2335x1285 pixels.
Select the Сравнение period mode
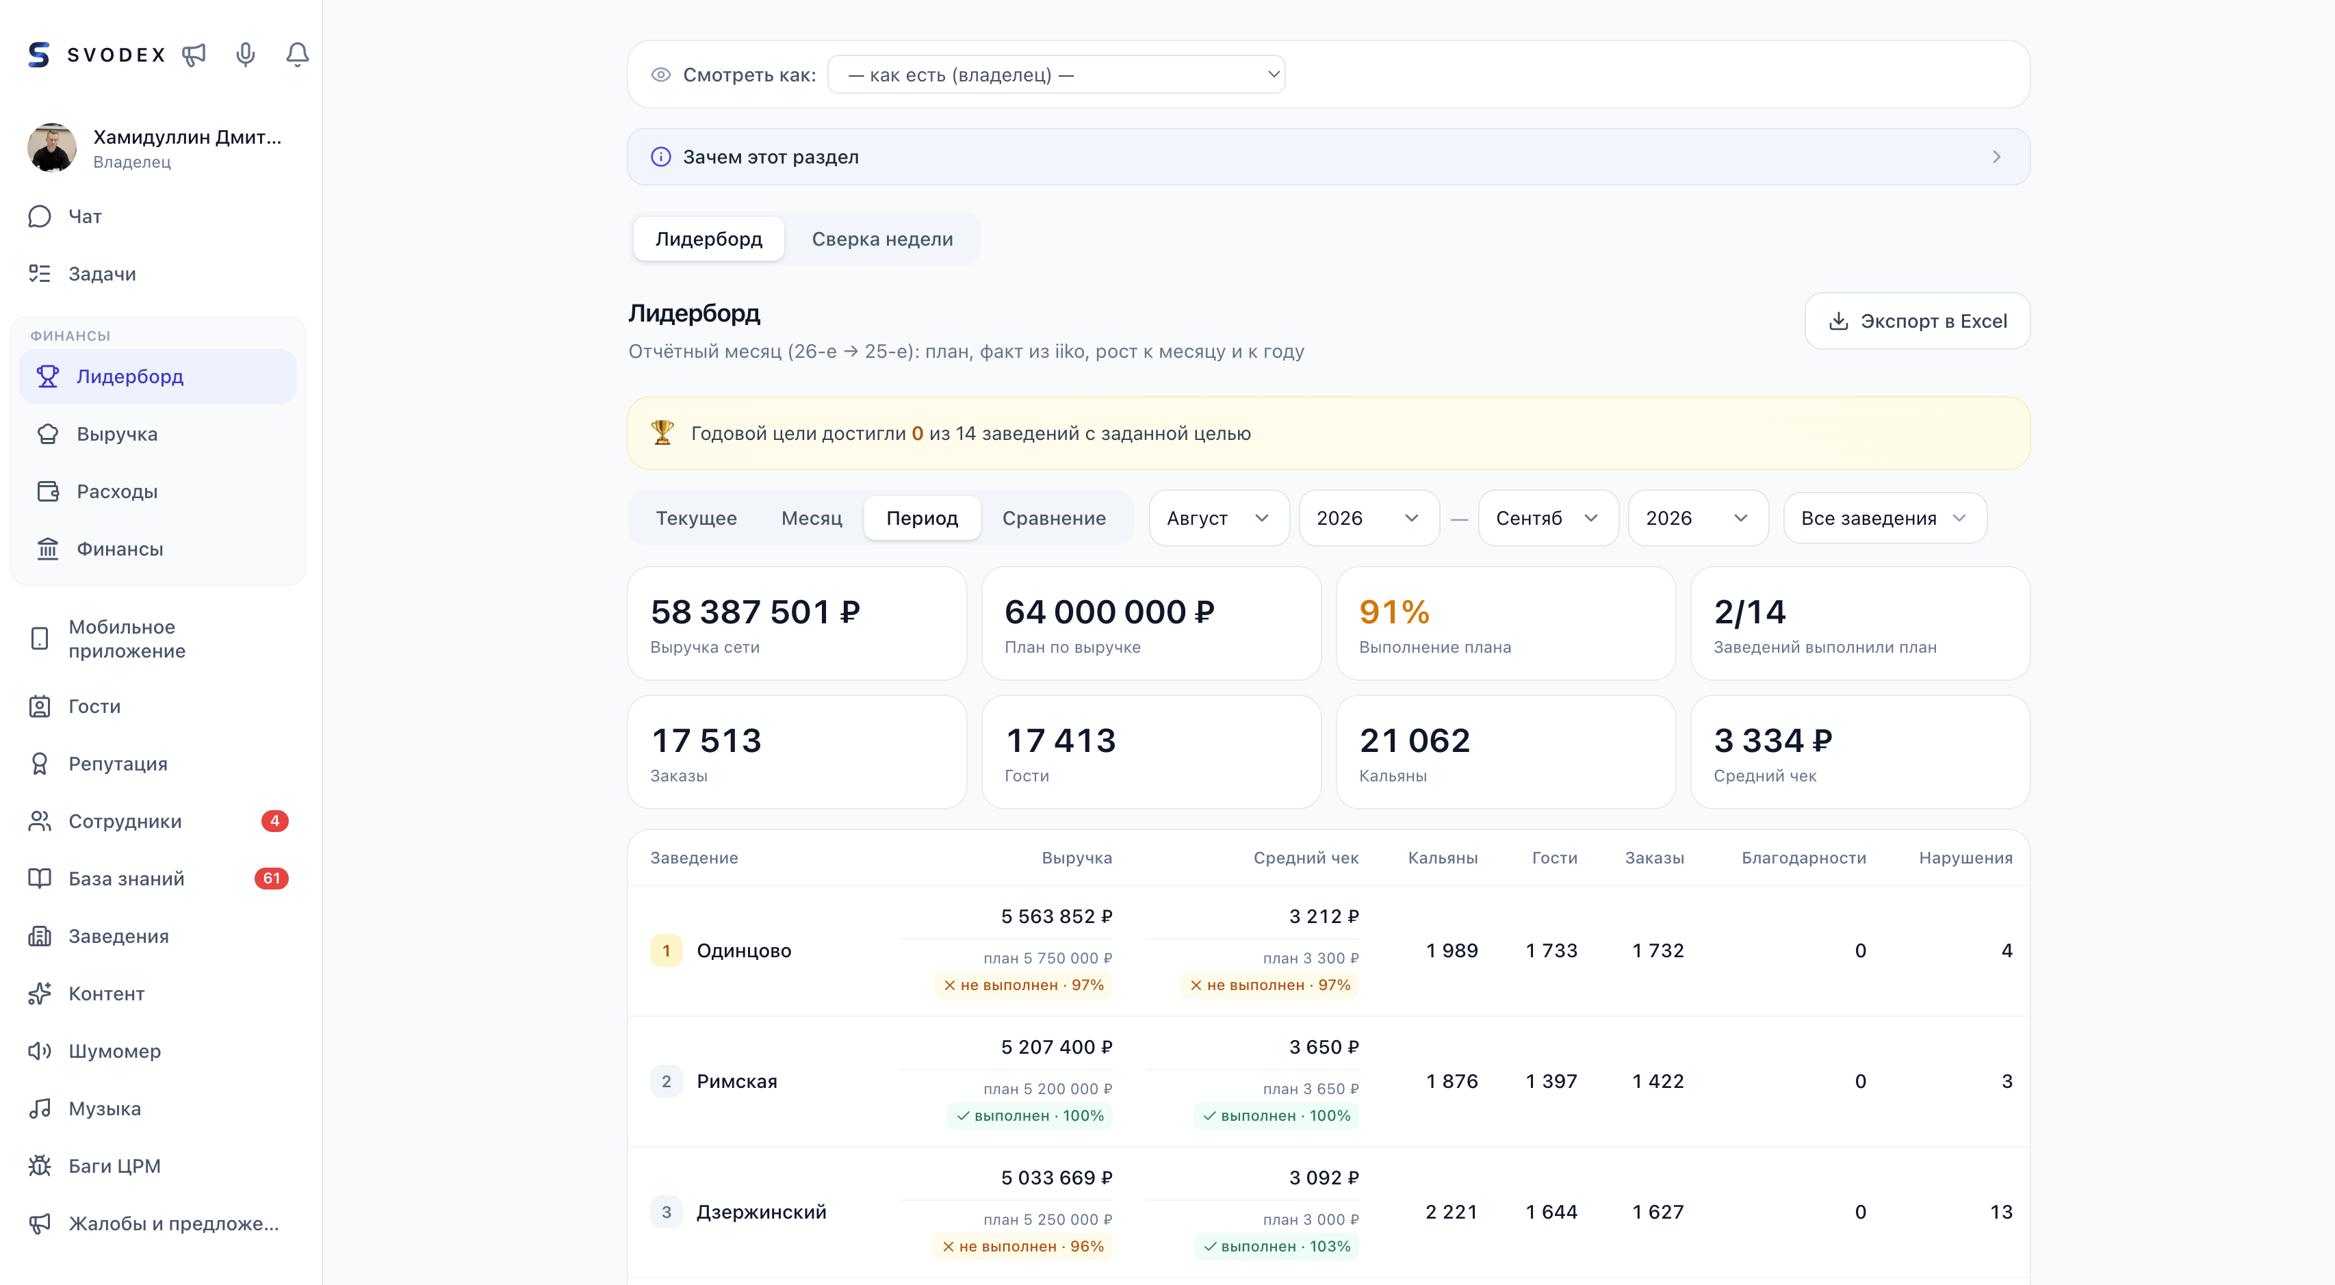click(x=1054, y=519)
